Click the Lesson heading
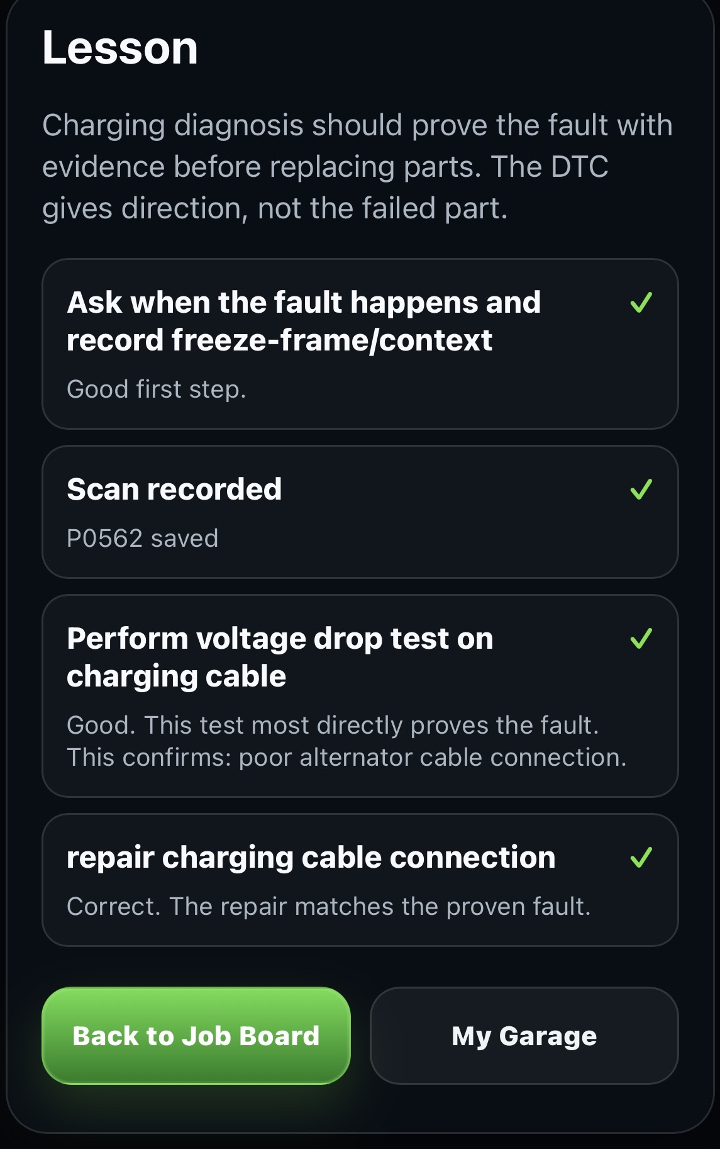 pos(120,48)
